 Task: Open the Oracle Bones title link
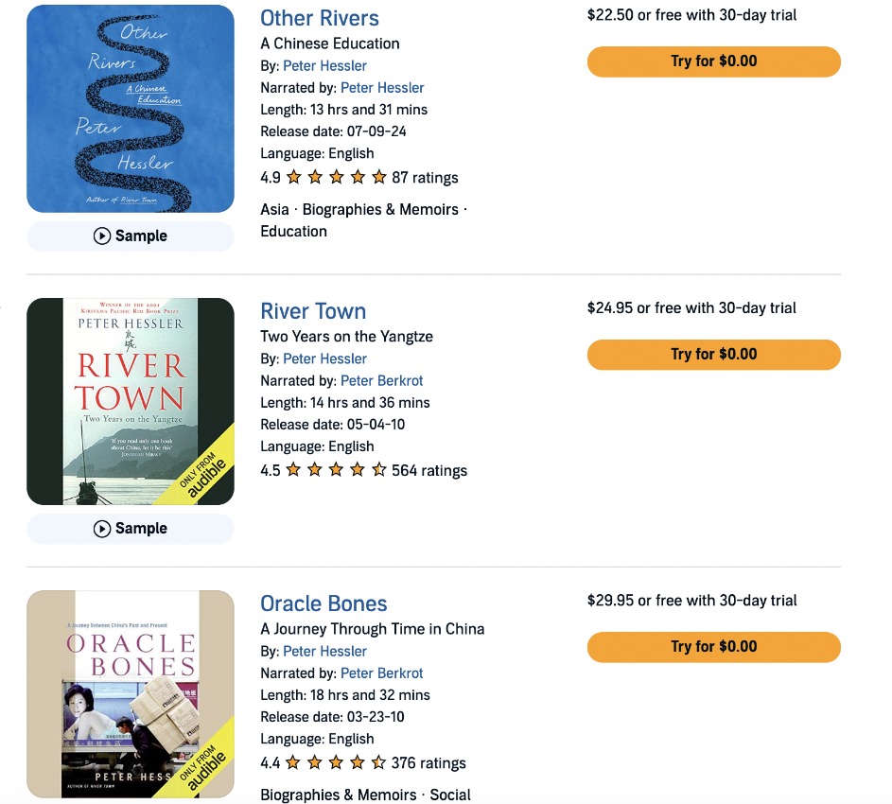[x=324, y=603]
